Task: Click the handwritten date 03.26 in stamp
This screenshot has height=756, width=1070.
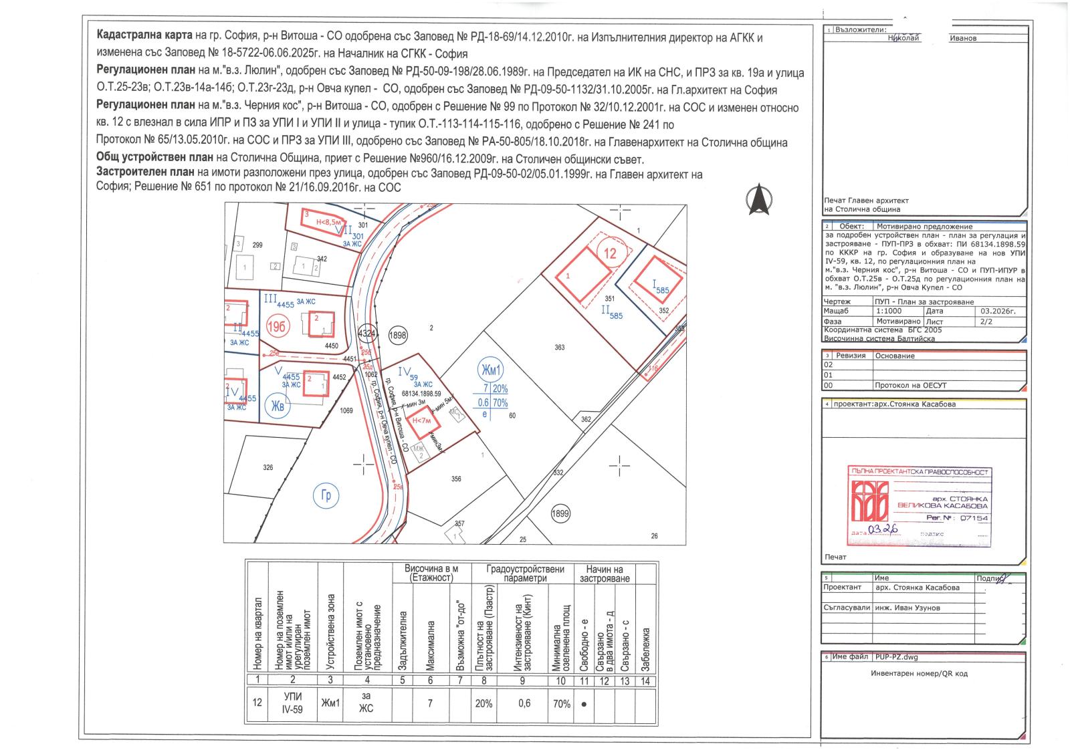Action: coord(884,529)
